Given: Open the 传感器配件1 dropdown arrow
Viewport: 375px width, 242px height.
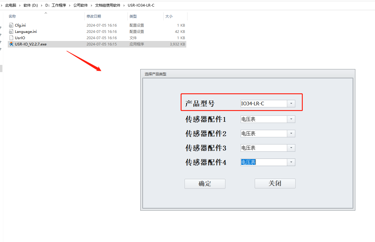Looking at the screenshot, I should pos(291,119).
